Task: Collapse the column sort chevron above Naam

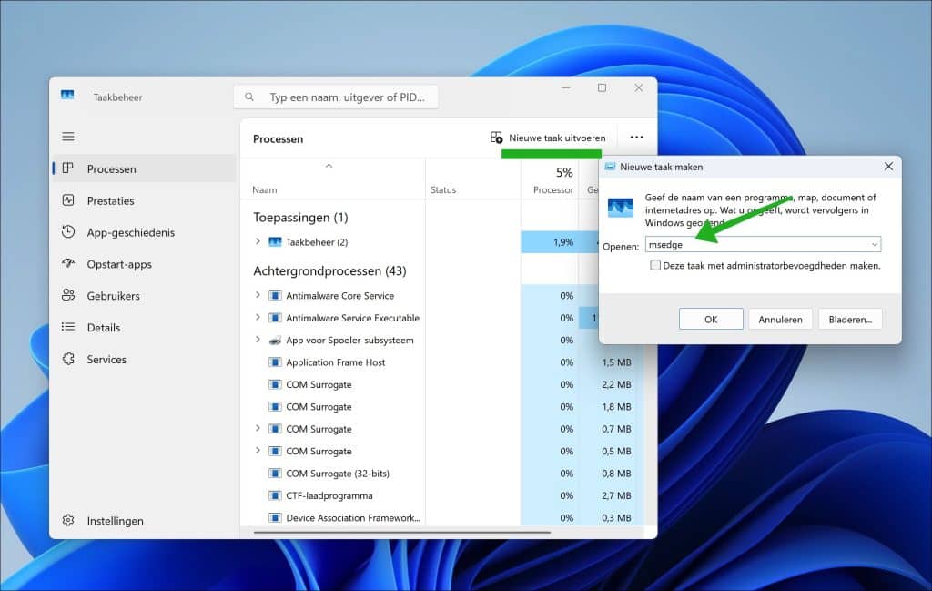Action: 329,166
